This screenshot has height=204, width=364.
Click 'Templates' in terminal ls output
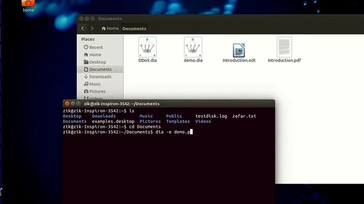point(178,121)
